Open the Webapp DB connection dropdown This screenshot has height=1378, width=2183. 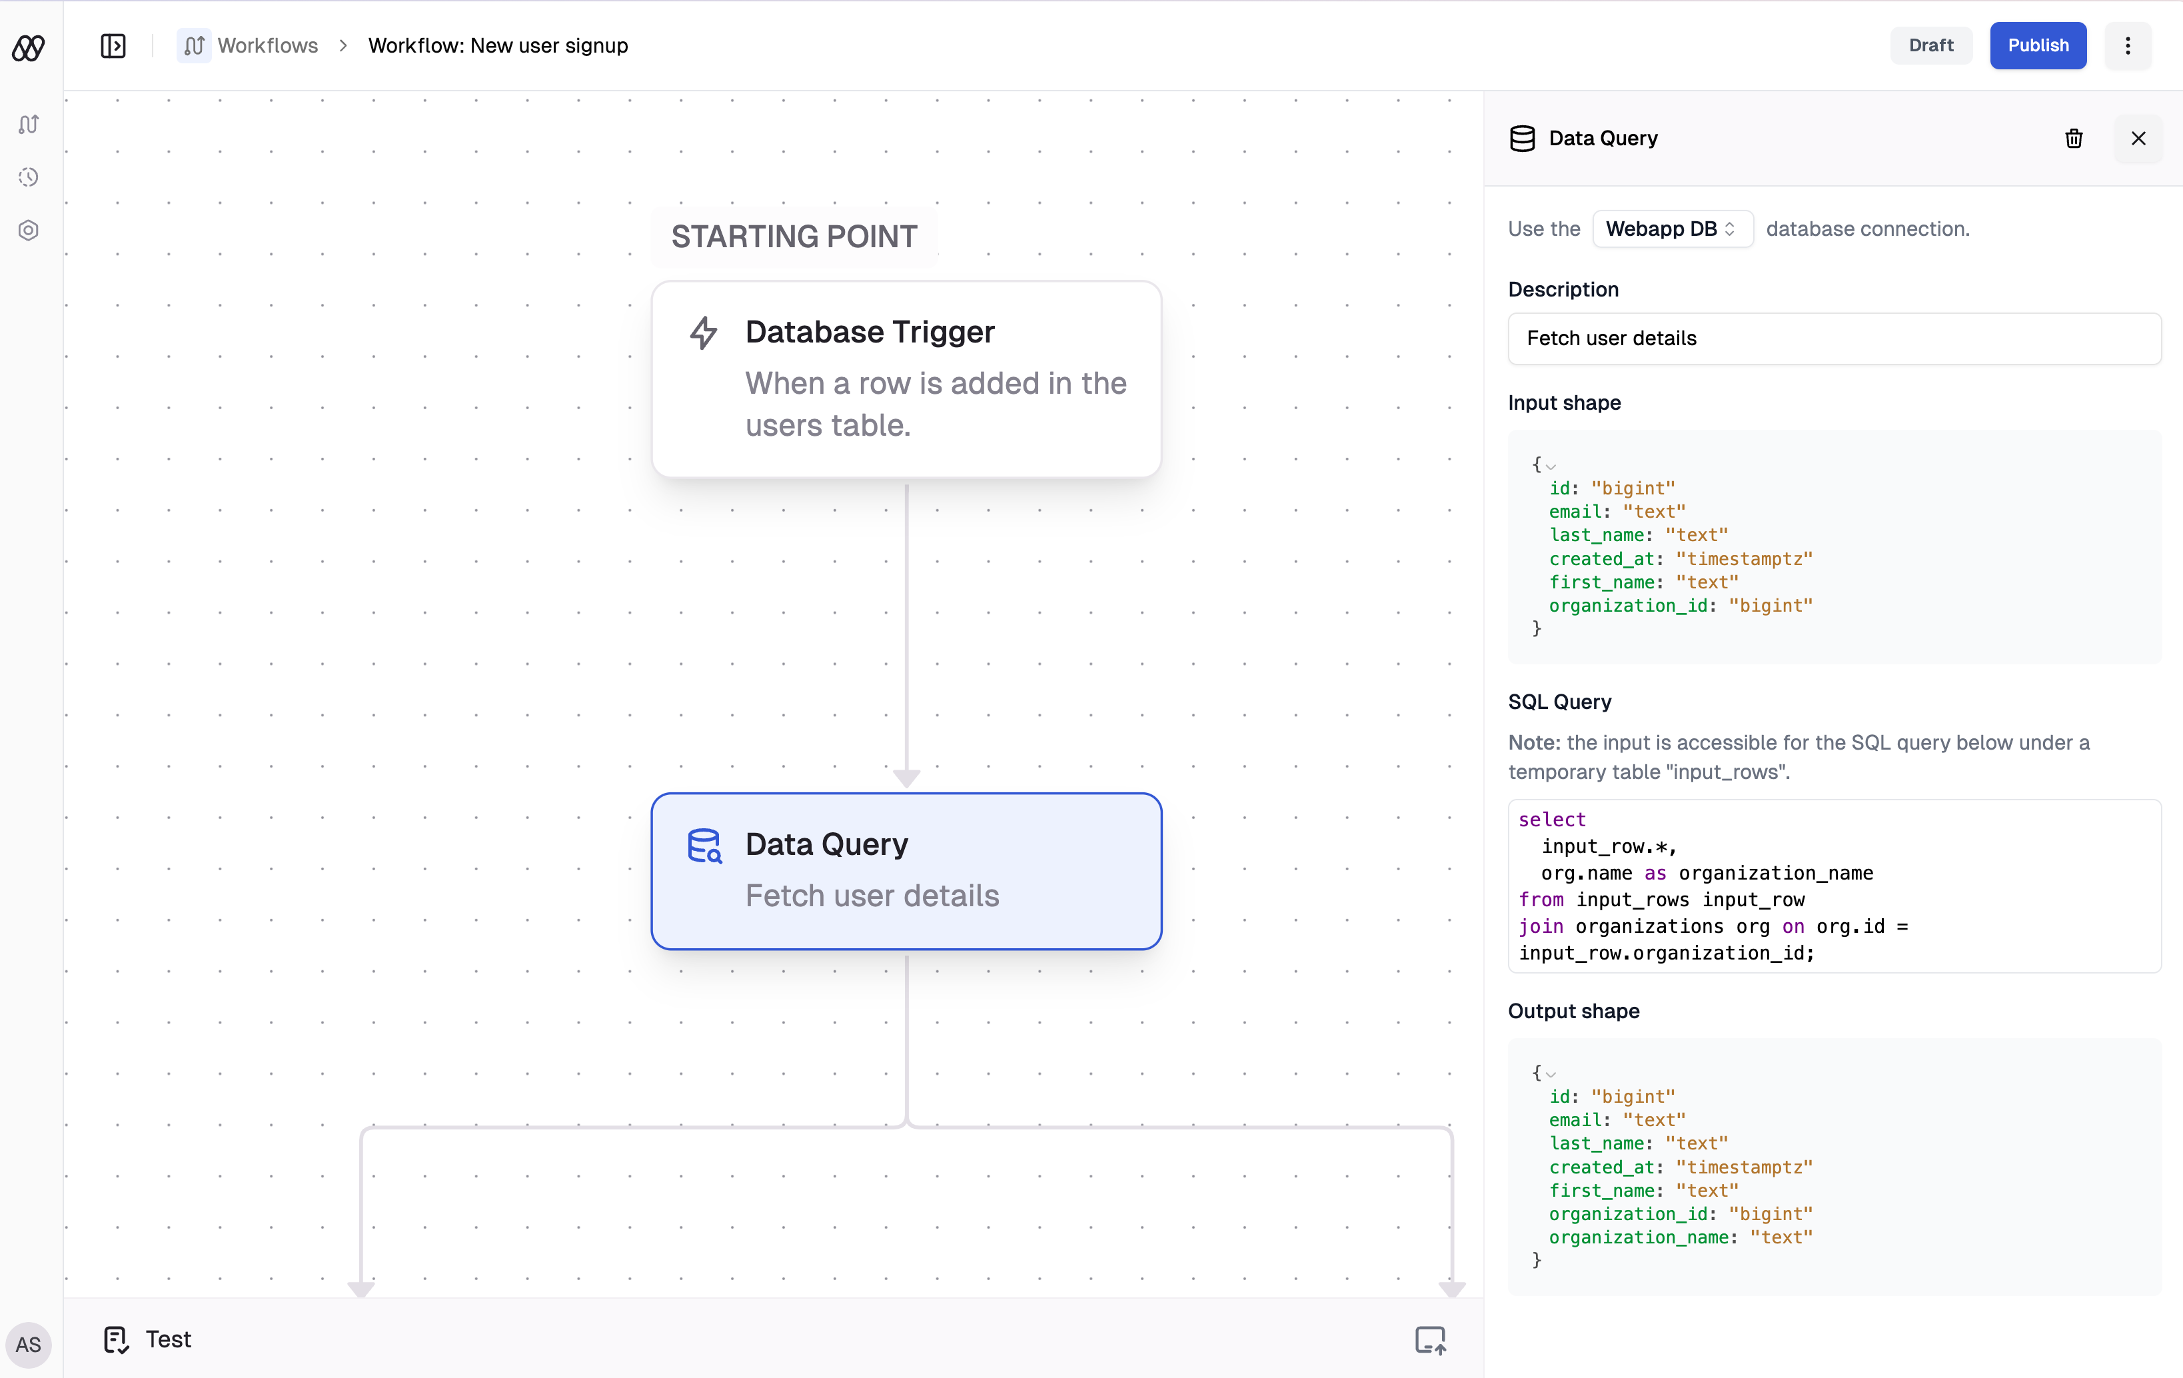click(1673, 229)
